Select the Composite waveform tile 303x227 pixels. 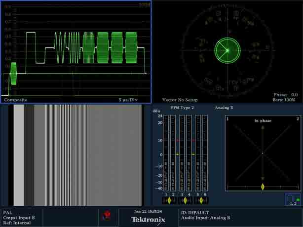click(76, 52)
